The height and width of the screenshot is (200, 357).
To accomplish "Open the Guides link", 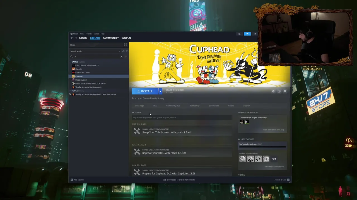I will click(231, 106).
